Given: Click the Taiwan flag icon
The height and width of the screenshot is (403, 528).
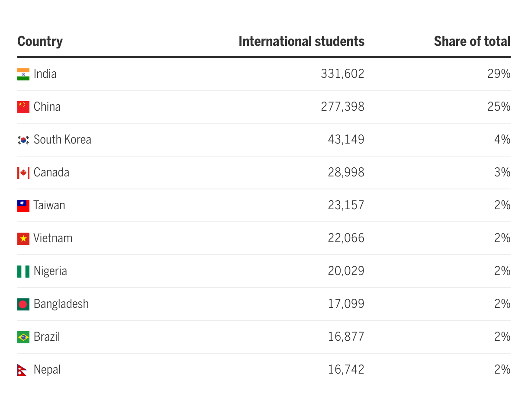Looking at the screenshot, I should pos(23,206).
